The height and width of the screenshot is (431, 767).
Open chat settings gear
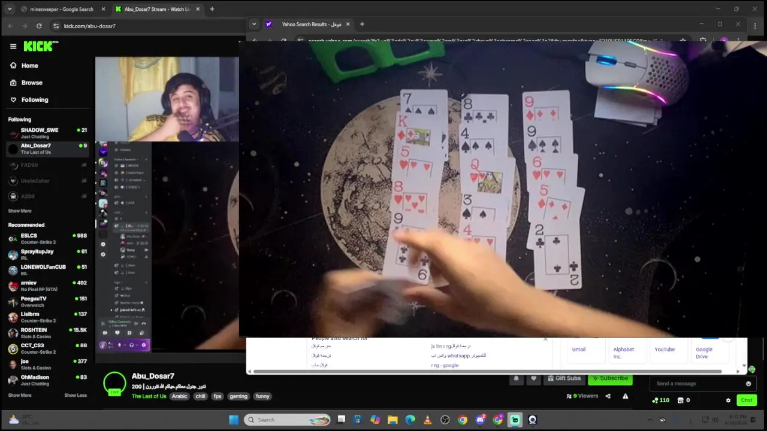pyautogui.click(x=728, y=400)
